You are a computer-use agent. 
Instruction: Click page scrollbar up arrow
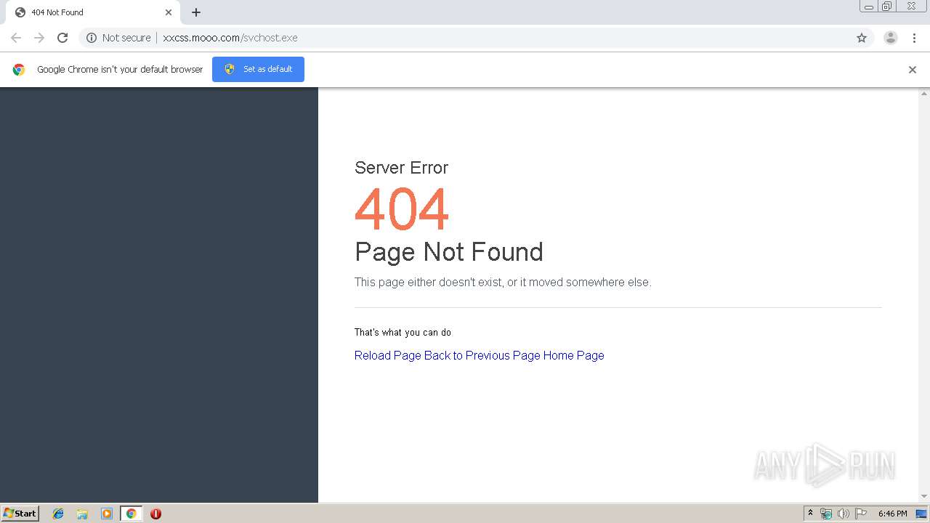924,94
